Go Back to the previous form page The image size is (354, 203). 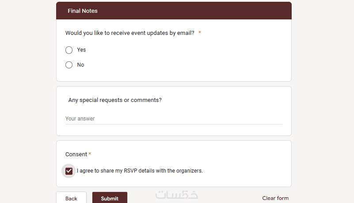pos(71,198)
